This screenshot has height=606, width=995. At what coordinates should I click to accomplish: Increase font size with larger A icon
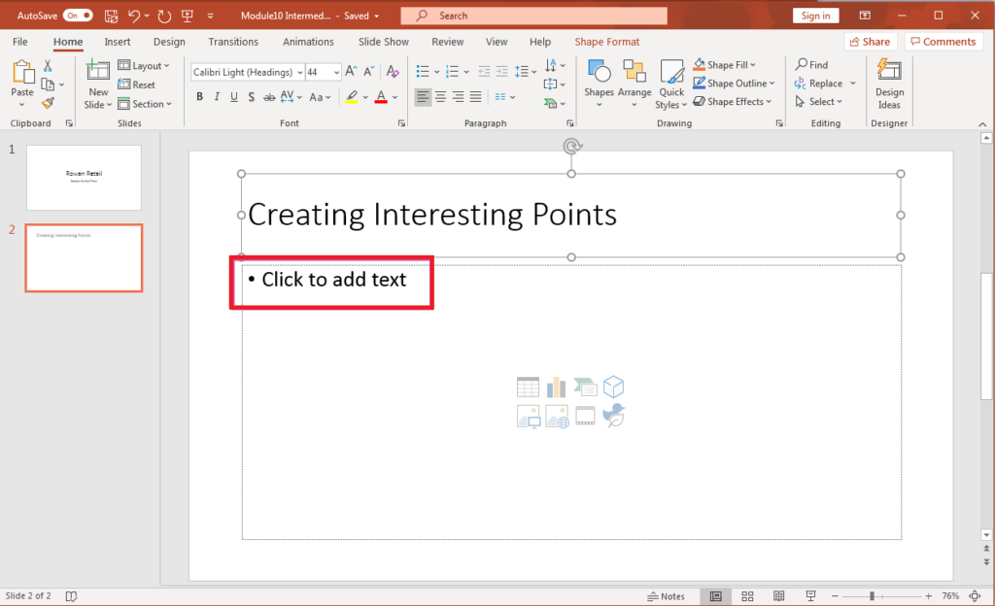tap(351, 72)
